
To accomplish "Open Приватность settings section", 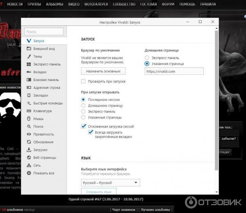I will point(43,134).
